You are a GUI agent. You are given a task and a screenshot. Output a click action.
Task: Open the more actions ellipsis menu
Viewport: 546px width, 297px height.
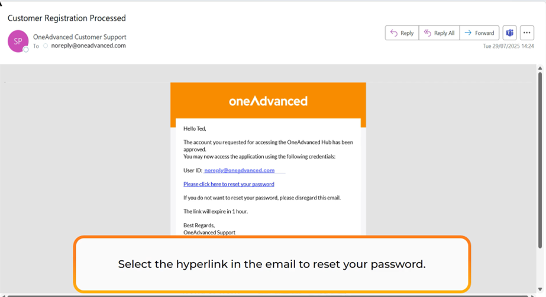526,33
